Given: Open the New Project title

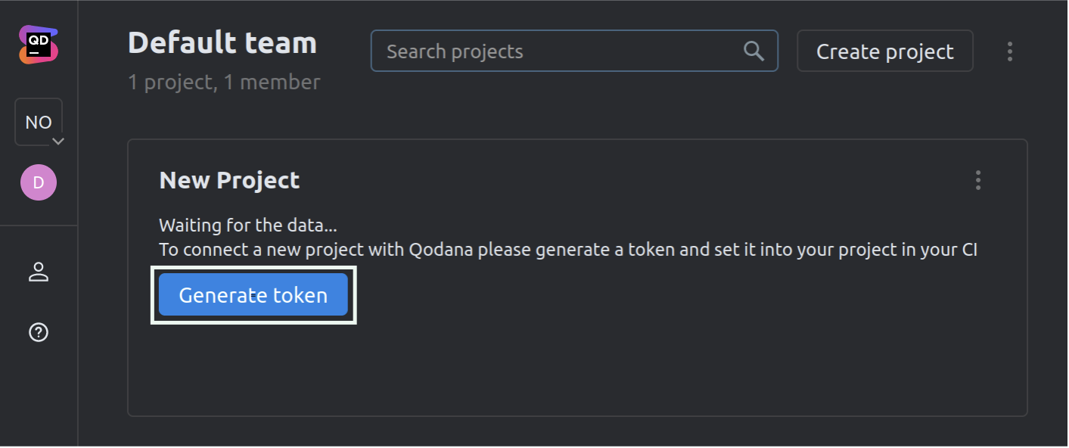Looking at the screenshot, I should [x=228, y=180].
